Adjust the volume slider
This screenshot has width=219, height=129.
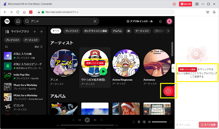[x=159, y=122]
